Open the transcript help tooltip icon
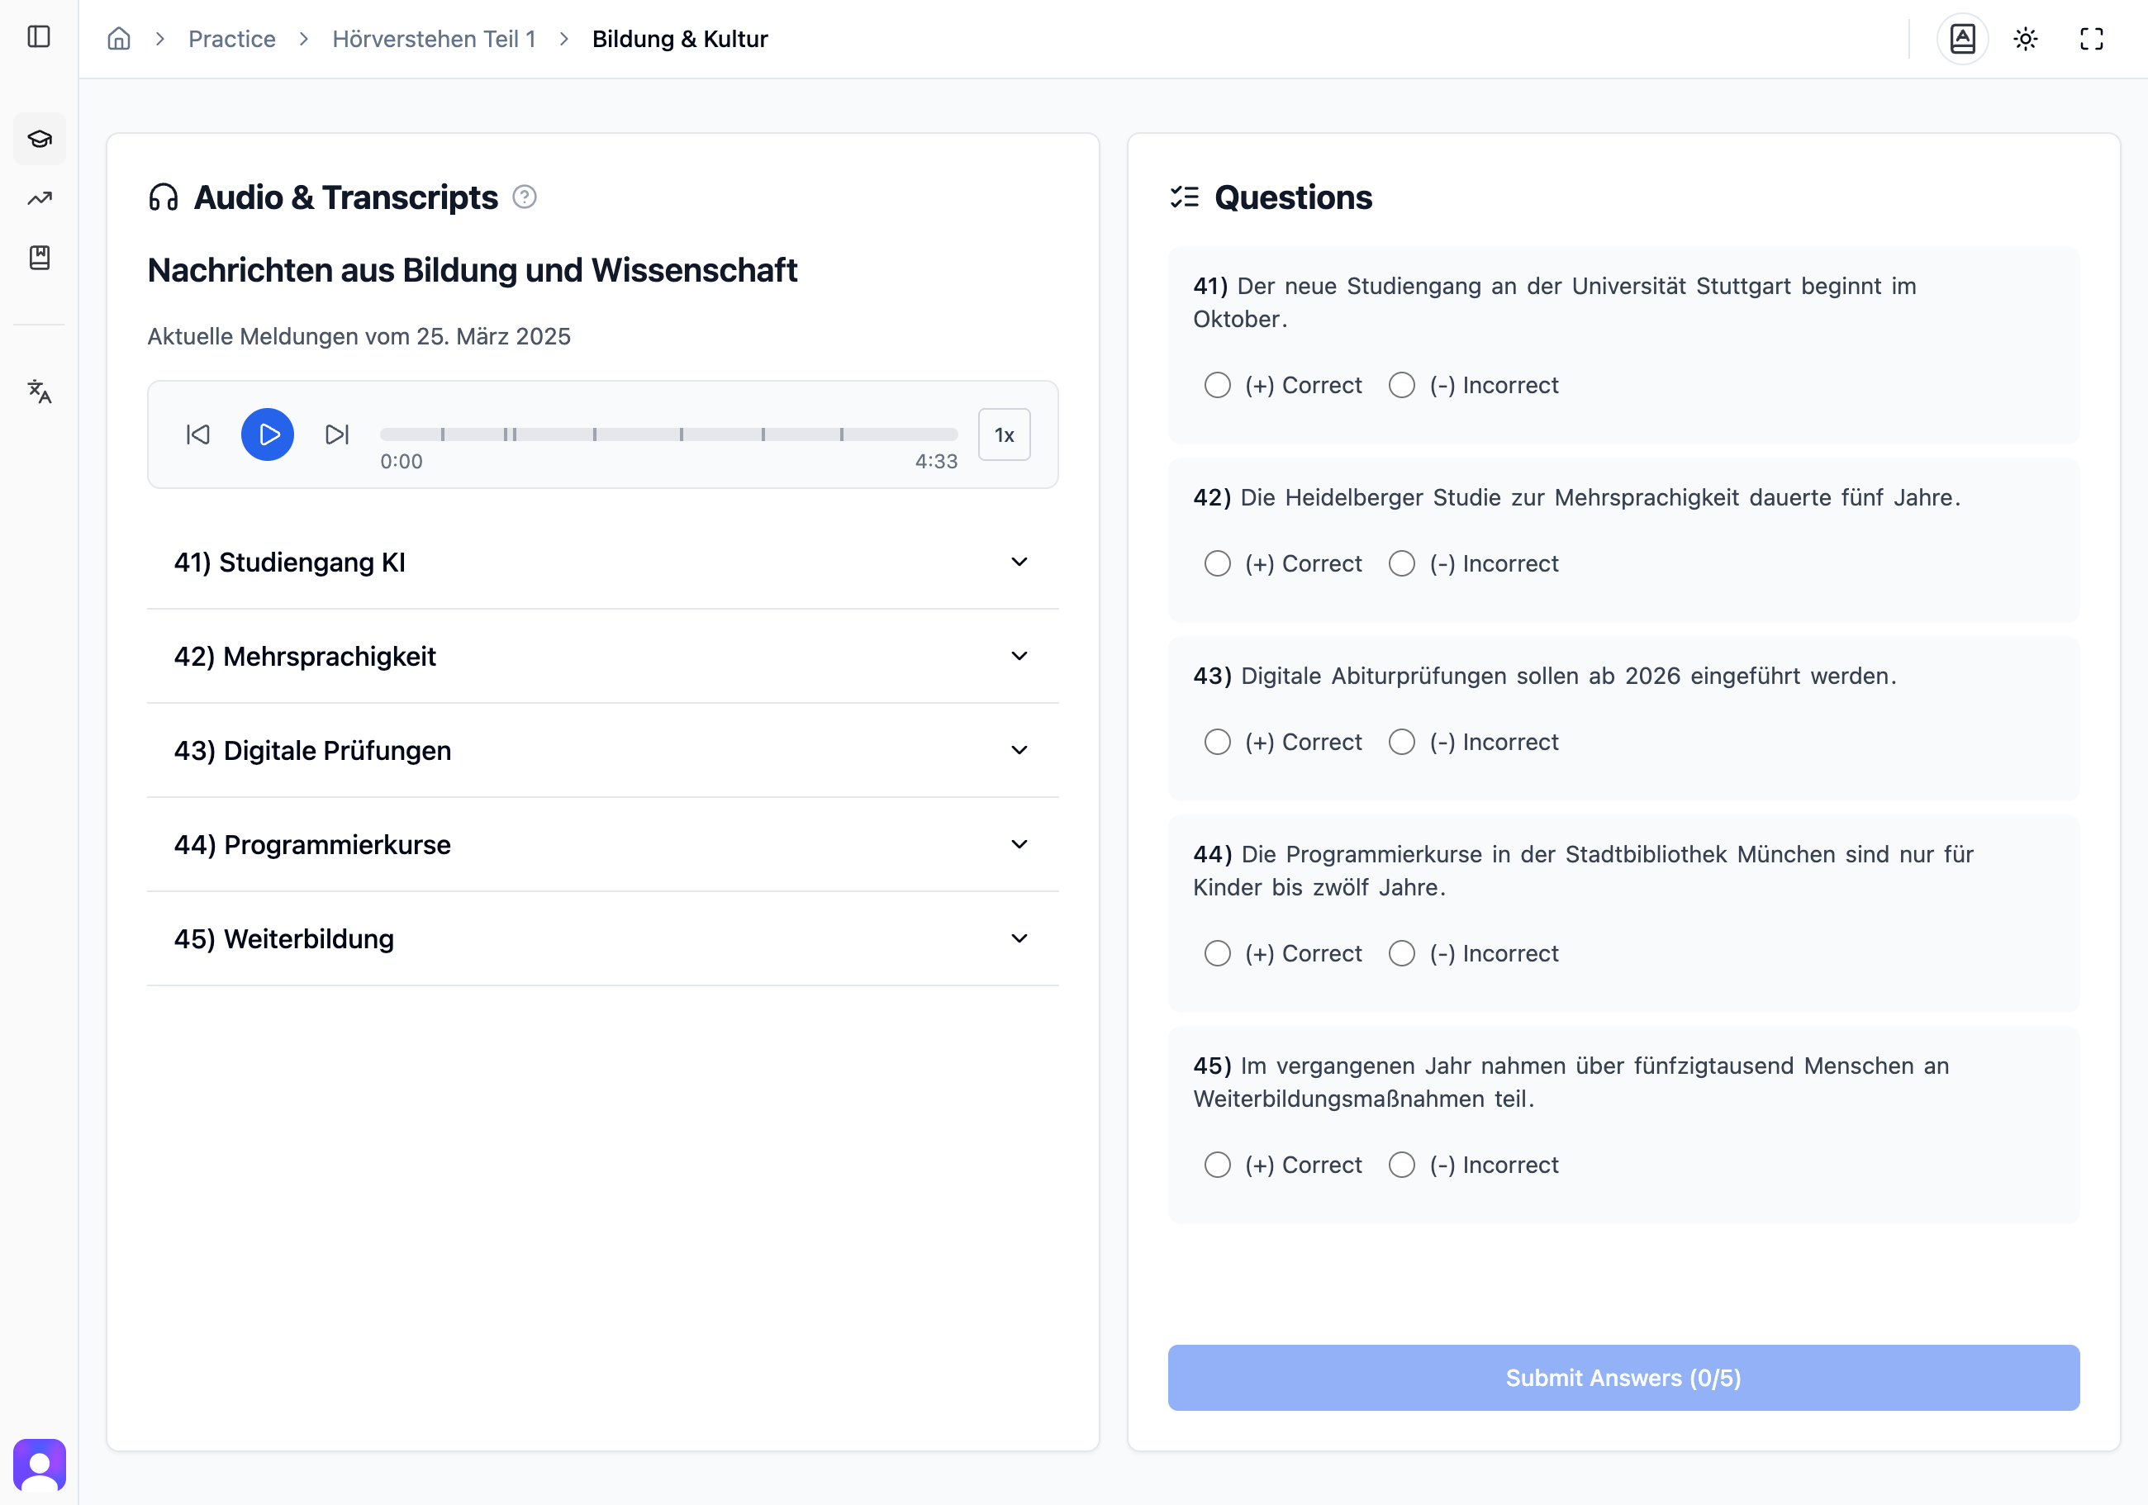 tap(525, 197)
